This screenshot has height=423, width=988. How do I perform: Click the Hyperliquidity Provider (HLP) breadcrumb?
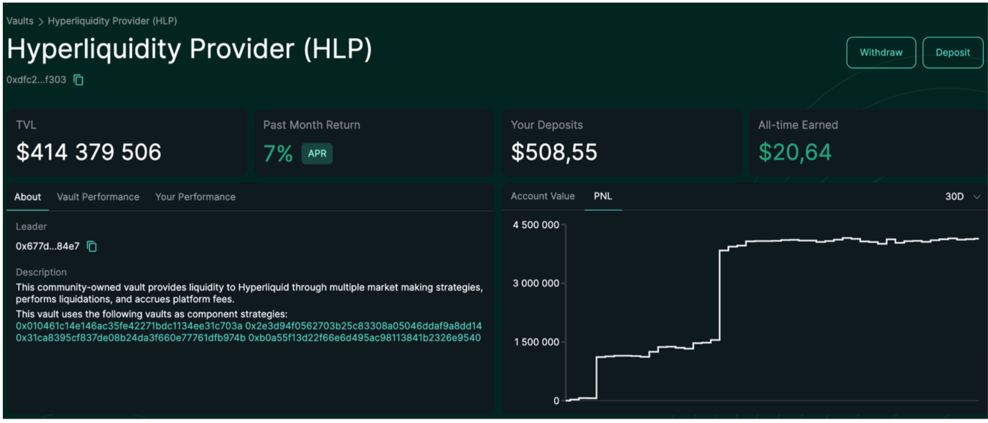[112, 21]
